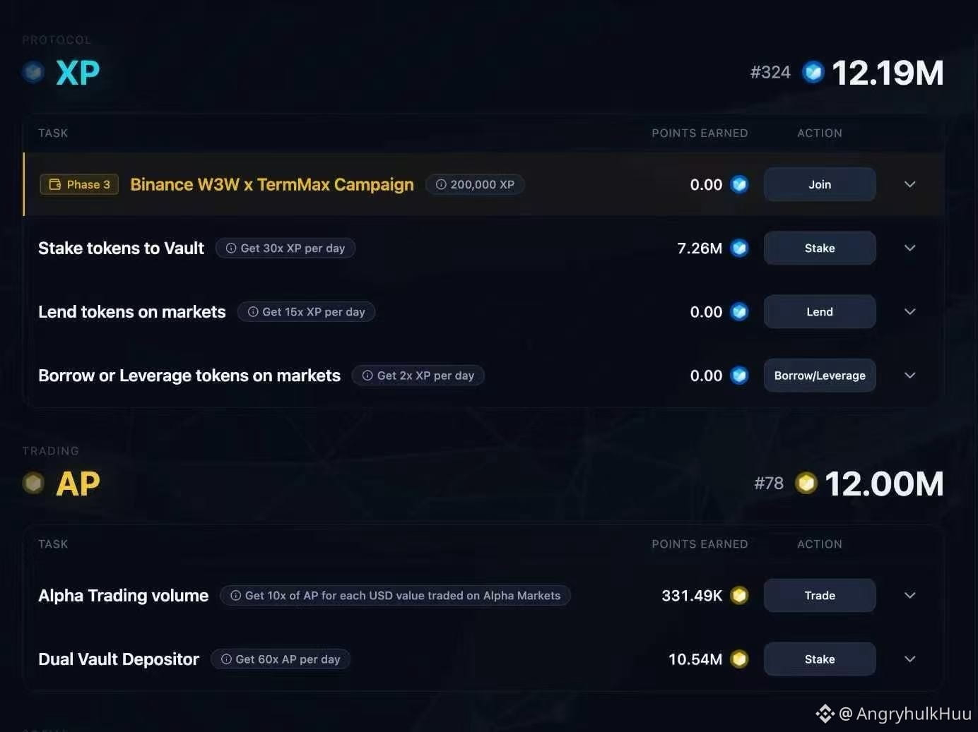Click the XP section cube icon
Viewport: 978px width, 732px height.
[33, 72]
